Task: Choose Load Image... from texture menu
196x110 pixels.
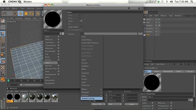Action: point(92,40)
